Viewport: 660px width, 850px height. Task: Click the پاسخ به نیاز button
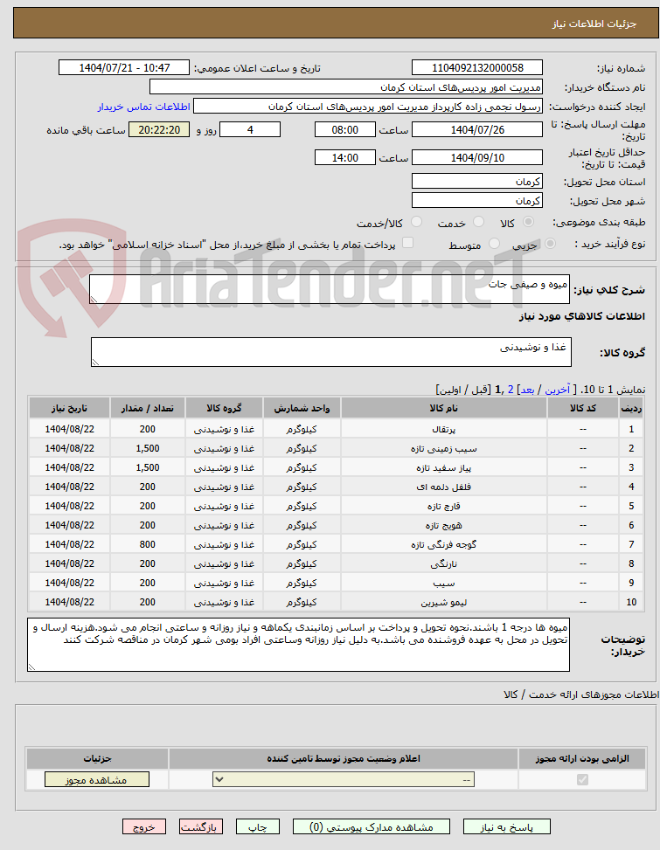506,826
